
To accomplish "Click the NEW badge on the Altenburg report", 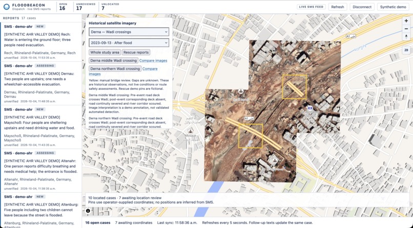I will [x=40, y=196].
